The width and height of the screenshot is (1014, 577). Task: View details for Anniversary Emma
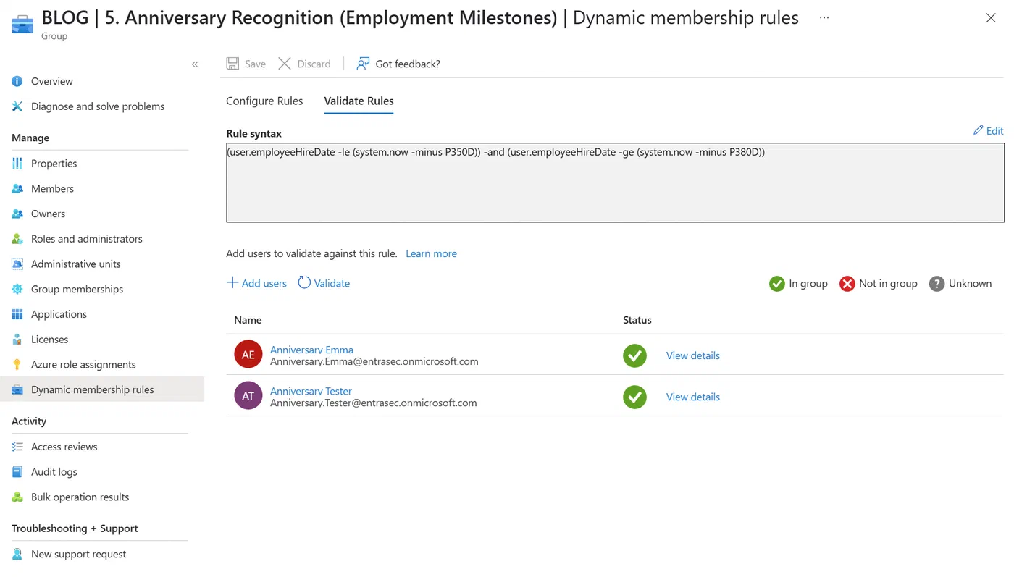tap(693, 355)
